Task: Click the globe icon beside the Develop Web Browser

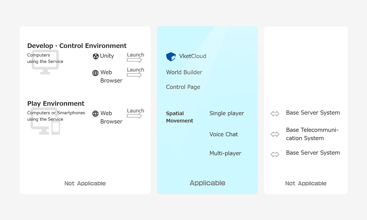Action: (x=95, y=73)
